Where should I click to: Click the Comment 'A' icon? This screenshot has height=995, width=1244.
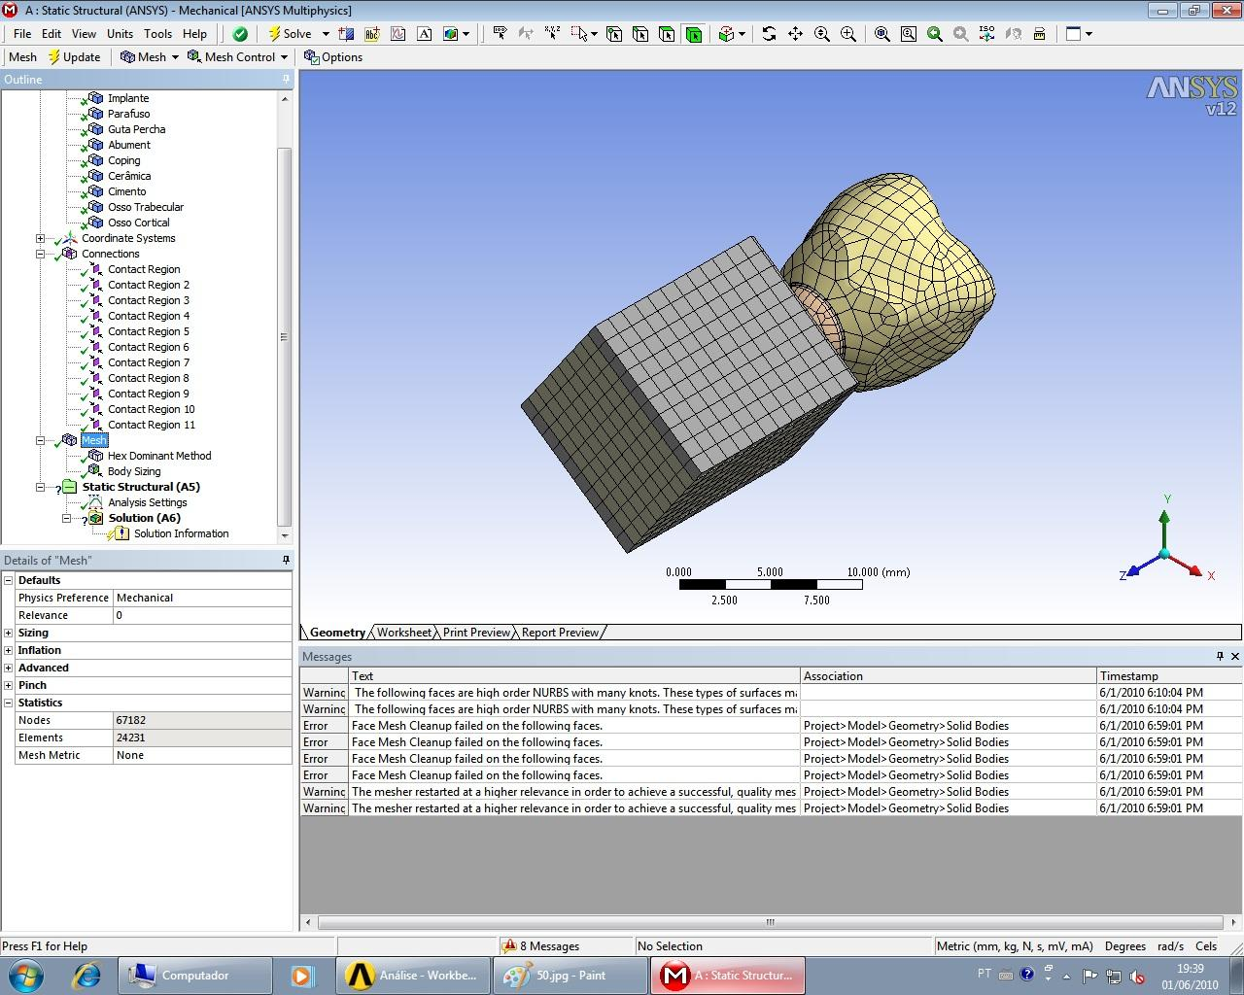[424, 34]
